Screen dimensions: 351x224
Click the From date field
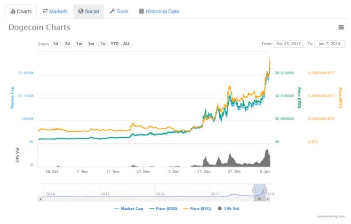289,44
